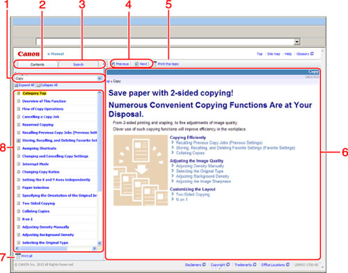Click the Collapse All minus icon

coord(38,85)
